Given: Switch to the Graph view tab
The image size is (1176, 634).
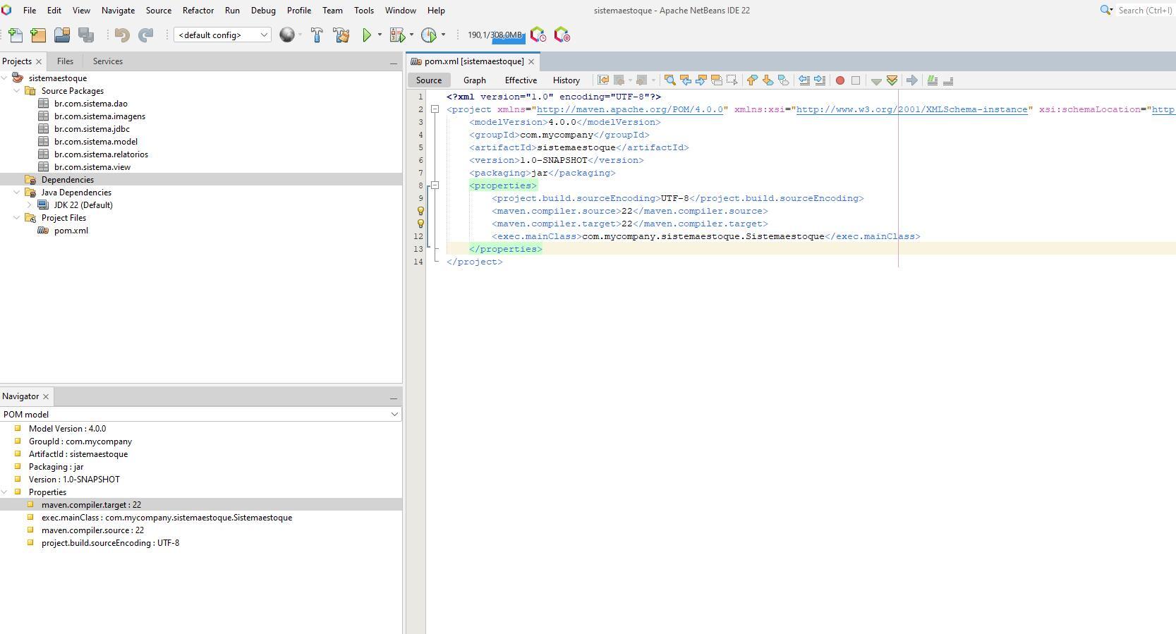Looking at the screenshot, I should click(x=474, y=80).
